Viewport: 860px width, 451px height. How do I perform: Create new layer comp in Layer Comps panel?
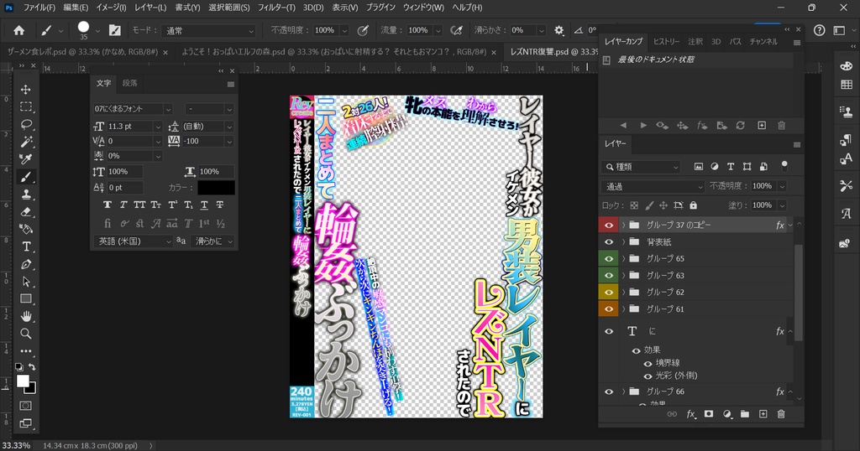coord(762,126)
